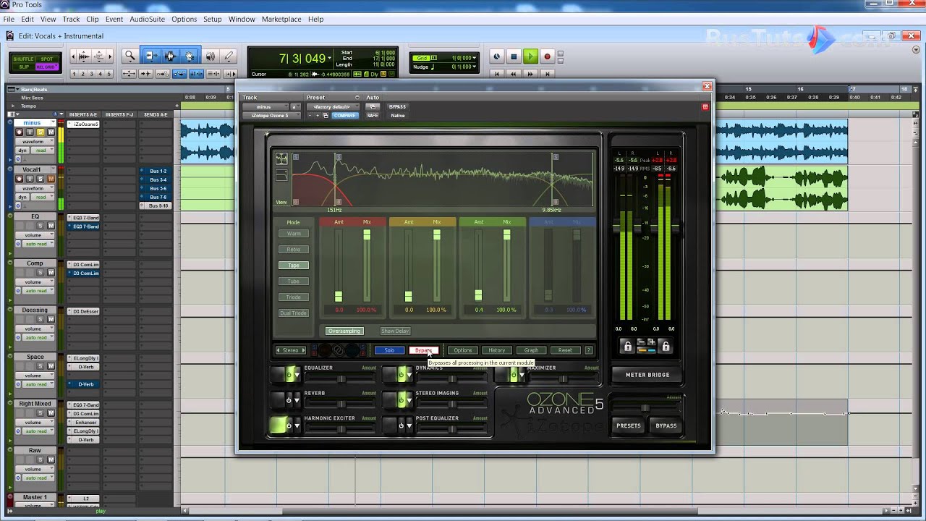Open Stereo channel mode selector

point(290,350)
